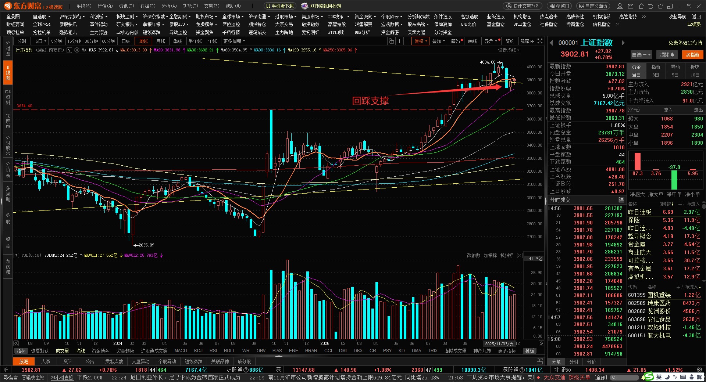Toggle 简约 simple chart mode
Viewport: 706px width, 382px height.
point(510,41)
